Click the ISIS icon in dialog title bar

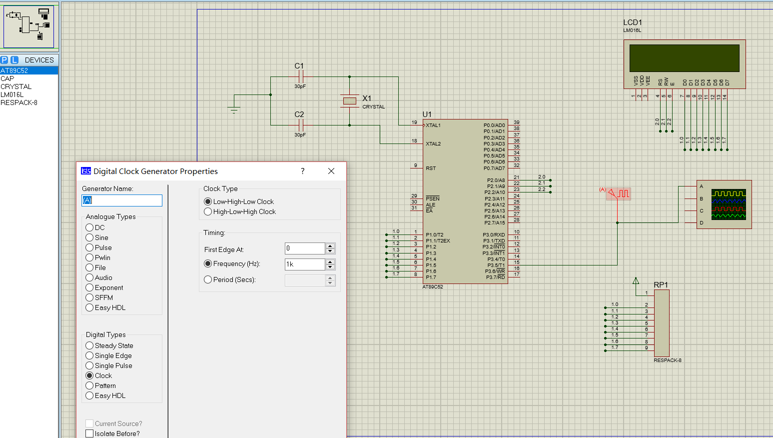(x=86, y=171)
